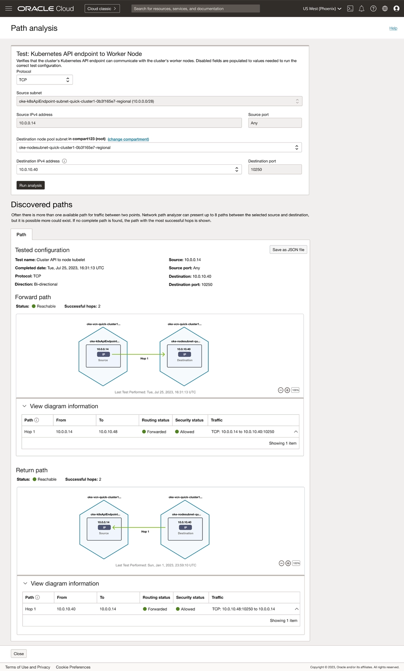The image size is (404, 671).
Task: Open Destination node pool subnet dropdown
Action: (159, 148)
